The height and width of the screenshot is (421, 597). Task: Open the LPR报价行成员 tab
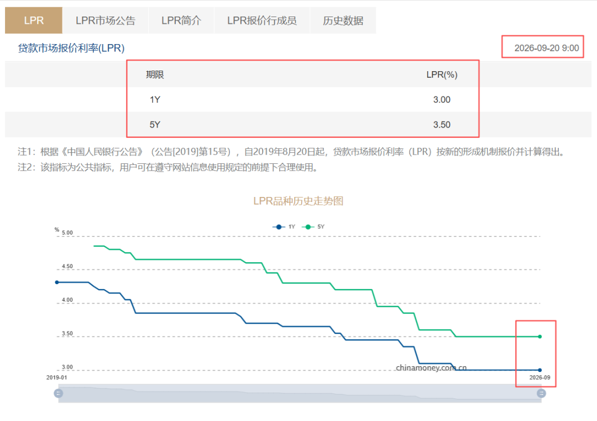(262, 20)
